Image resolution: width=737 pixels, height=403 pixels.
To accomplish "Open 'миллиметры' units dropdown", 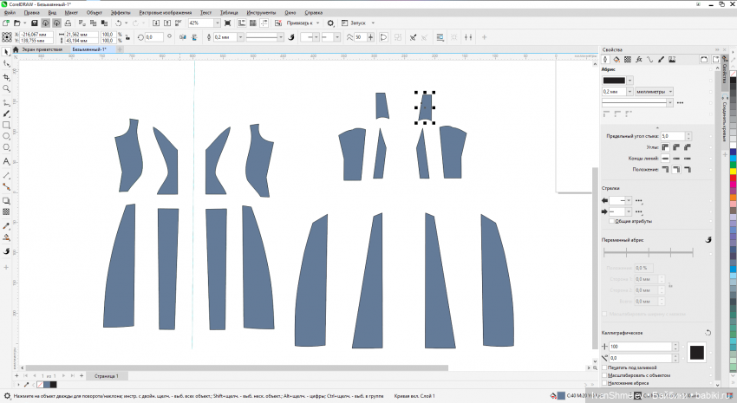I will click(x=655, y=92).
